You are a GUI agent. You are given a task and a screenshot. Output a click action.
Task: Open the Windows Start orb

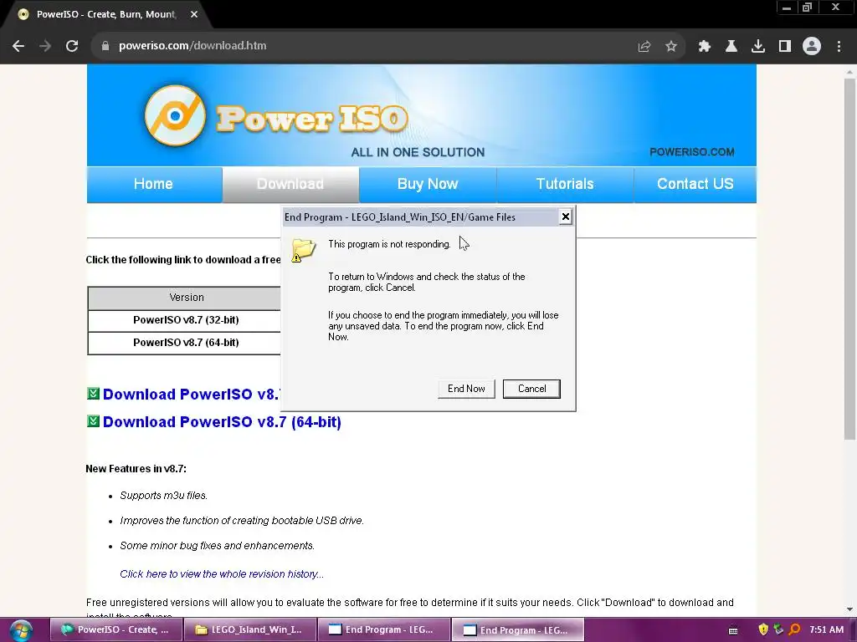coord(21,630)
